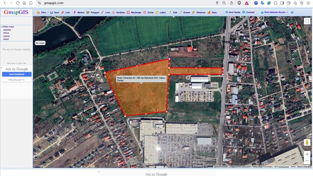Click back arrow in sidebar ad panel
The image size is (313, 176).
tap(2, 68)
